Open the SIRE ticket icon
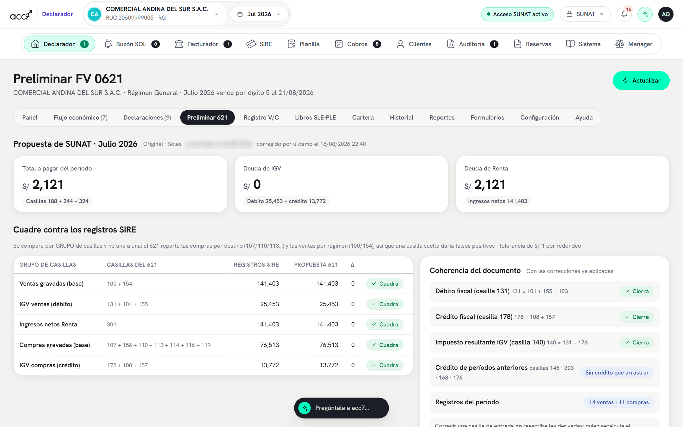This screenshot has width=683, height=427. pos(251,44)
